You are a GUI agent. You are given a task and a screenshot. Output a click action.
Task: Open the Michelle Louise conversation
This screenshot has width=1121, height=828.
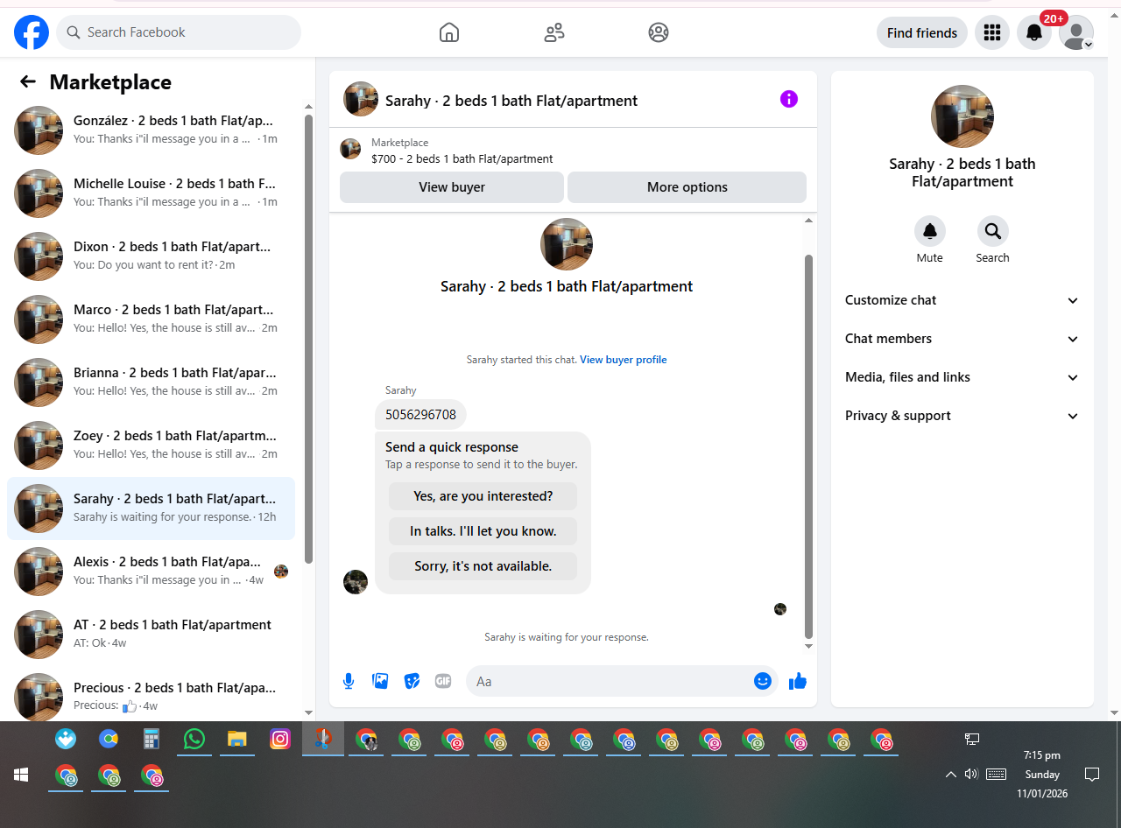(151, 193)
